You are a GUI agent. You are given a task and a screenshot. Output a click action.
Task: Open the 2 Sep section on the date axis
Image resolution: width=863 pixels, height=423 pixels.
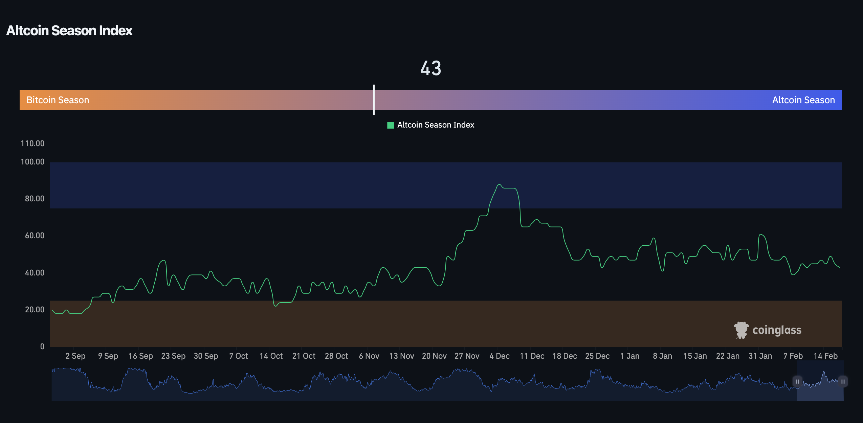click(76, 356)
